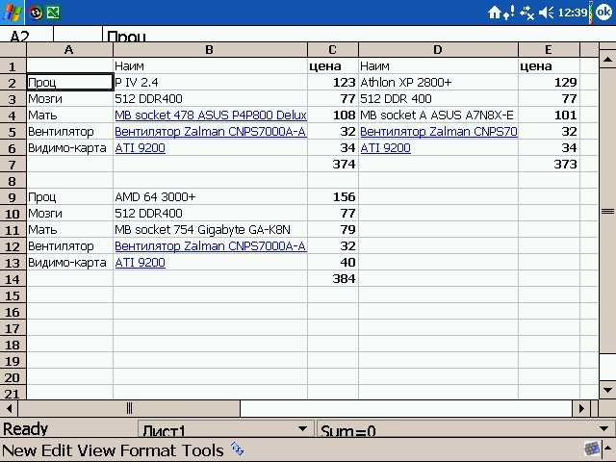Click the 12:39 clock
616x462 pixels.
pos(573,13)
